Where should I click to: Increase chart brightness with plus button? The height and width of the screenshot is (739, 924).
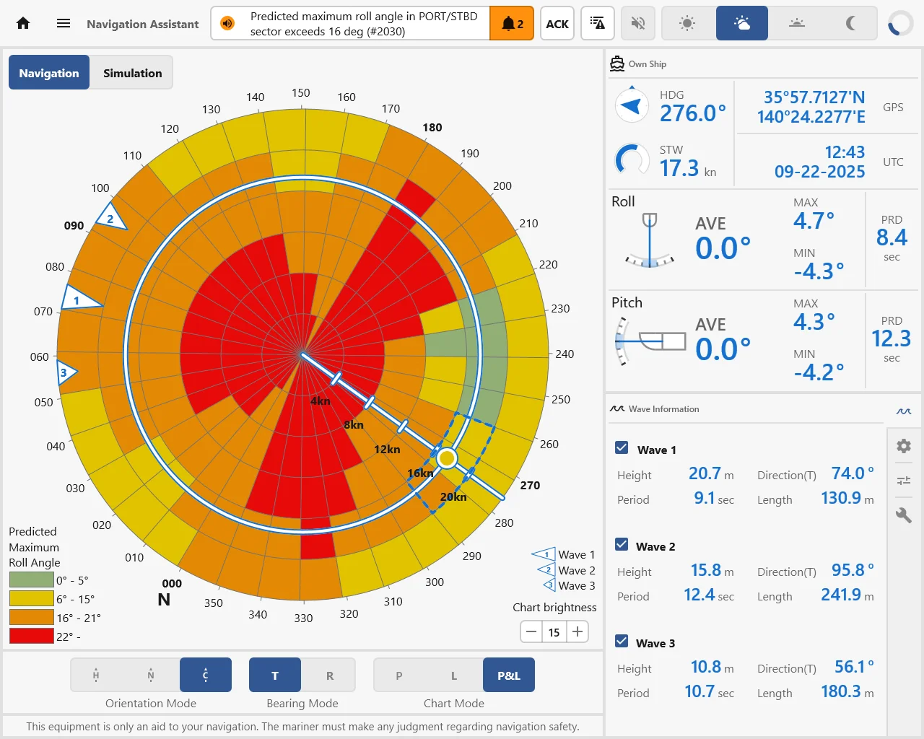click(577, 631)
